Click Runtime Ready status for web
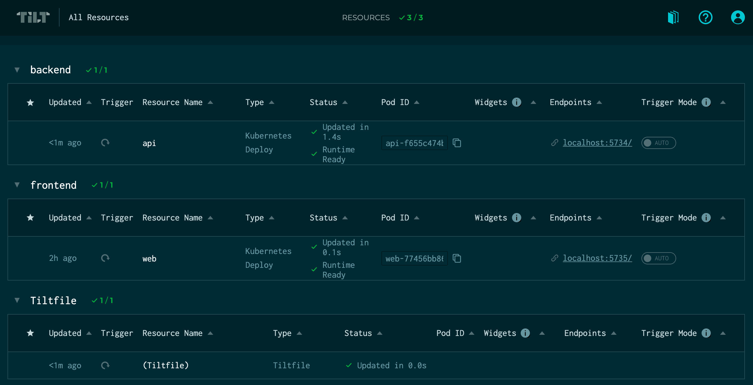 tap(338, 270)
